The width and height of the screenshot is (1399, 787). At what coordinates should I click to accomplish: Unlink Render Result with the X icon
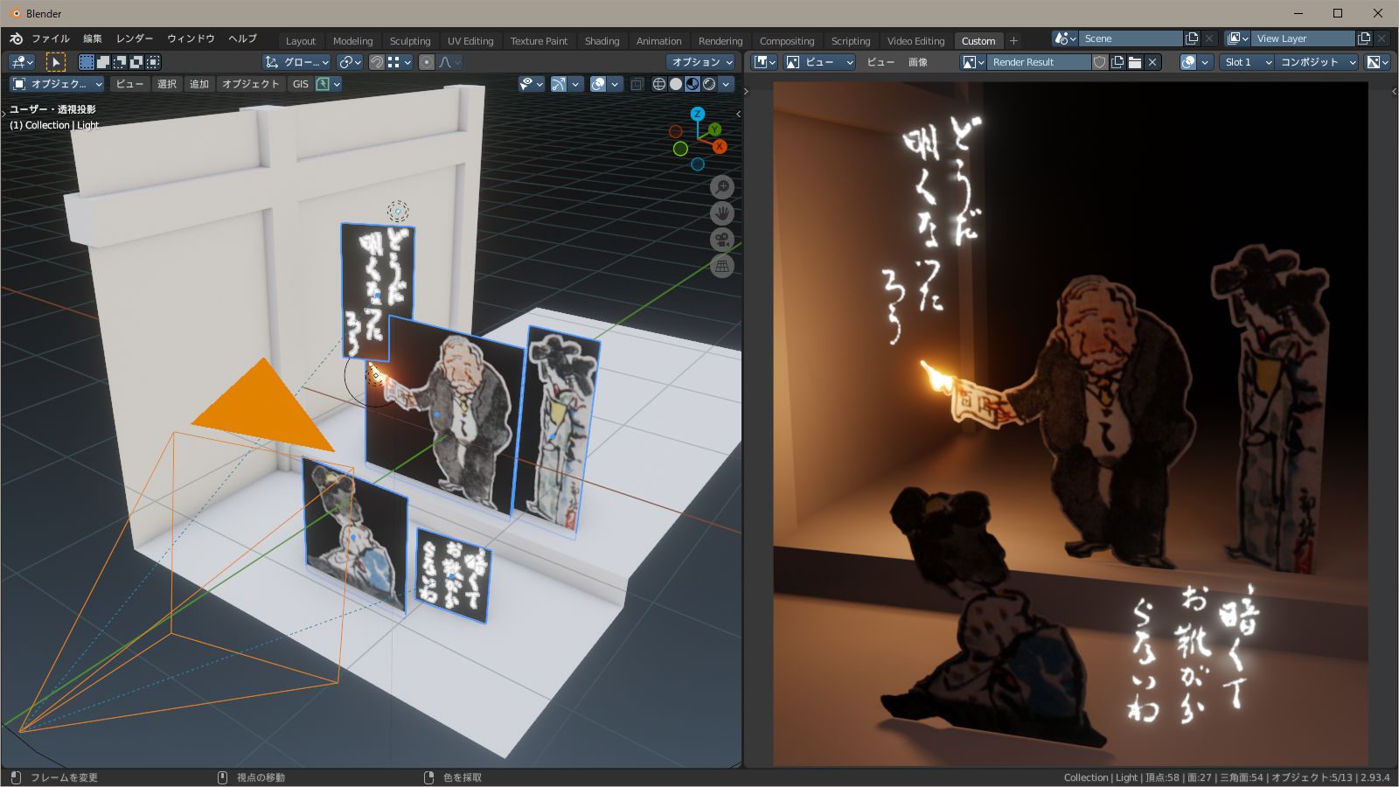(1152, 62)
